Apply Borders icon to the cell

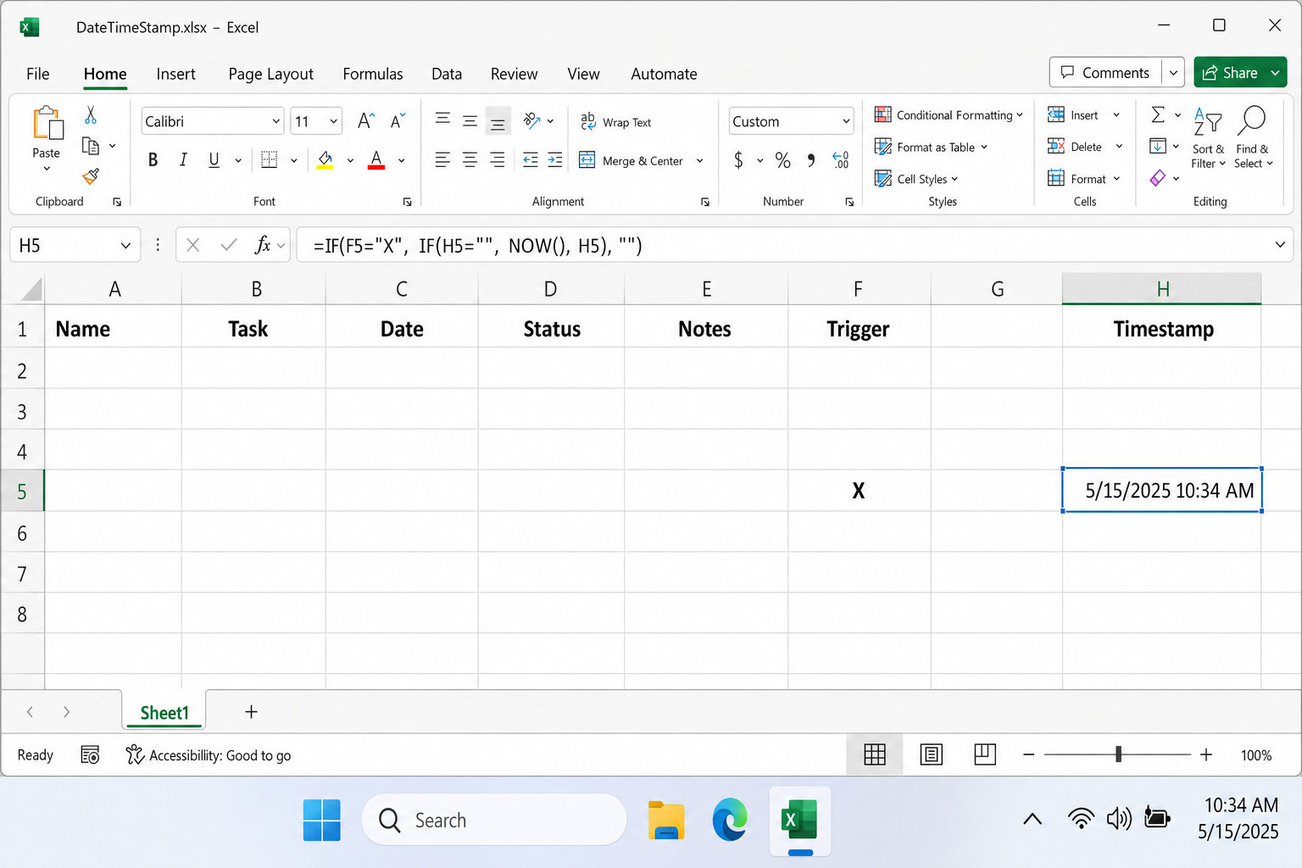coord(270,159)
